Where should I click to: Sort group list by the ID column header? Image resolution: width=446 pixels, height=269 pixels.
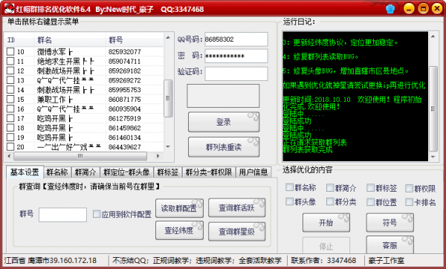pyautogui.click(x=19, y=40)
